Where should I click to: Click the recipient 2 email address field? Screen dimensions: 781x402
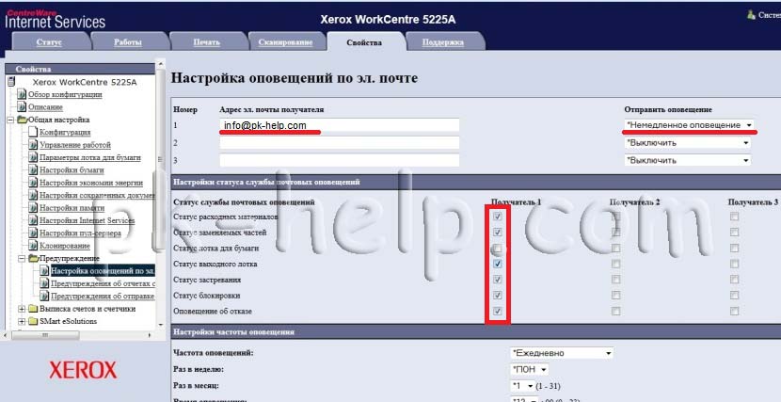coord(339,143)
